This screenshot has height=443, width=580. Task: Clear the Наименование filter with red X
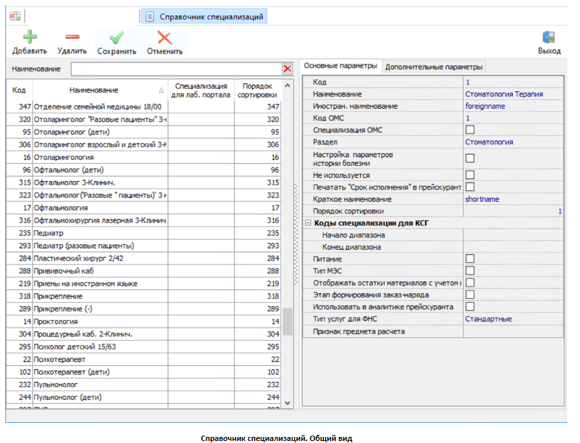coord(288,69)
